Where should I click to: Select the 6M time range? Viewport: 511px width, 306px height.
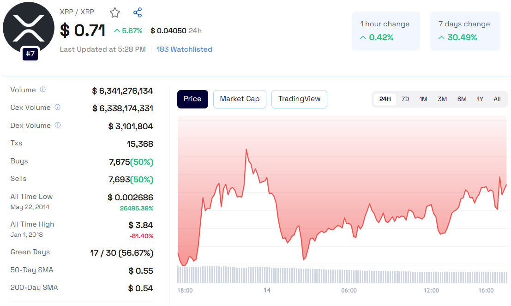tap(462, 99)
